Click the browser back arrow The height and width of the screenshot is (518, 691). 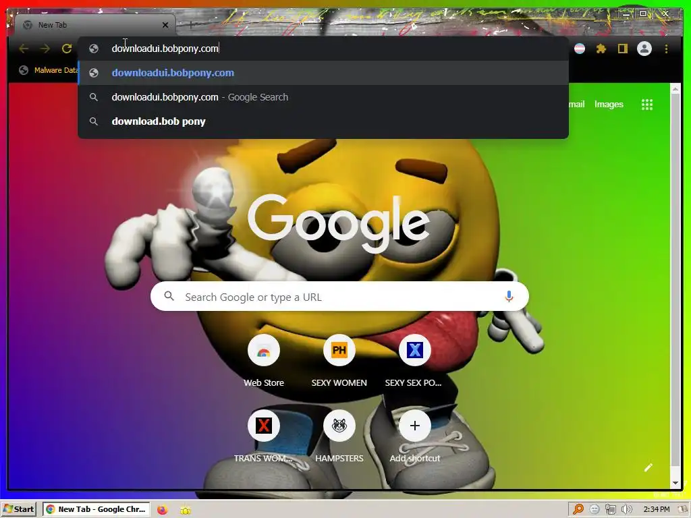(x=24, y=49)
